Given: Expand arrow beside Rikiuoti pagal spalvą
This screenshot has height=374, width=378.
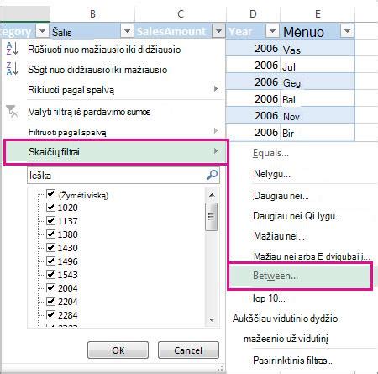Looking at the screenshot, I should (216, 89).
